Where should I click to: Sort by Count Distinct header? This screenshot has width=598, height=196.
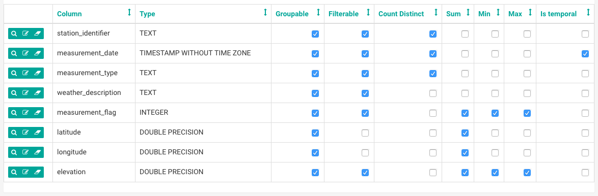click(401, 14)
